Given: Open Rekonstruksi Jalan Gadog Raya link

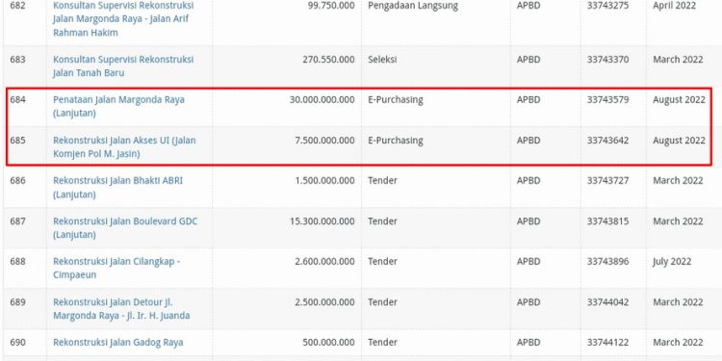Looking at the screenshot, I should pos(117,342).
